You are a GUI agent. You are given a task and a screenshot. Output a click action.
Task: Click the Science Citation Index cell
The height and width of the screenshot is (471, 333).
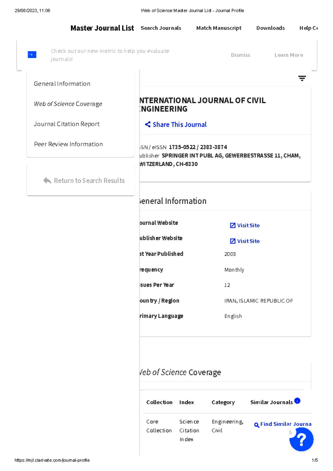[189, 431]
